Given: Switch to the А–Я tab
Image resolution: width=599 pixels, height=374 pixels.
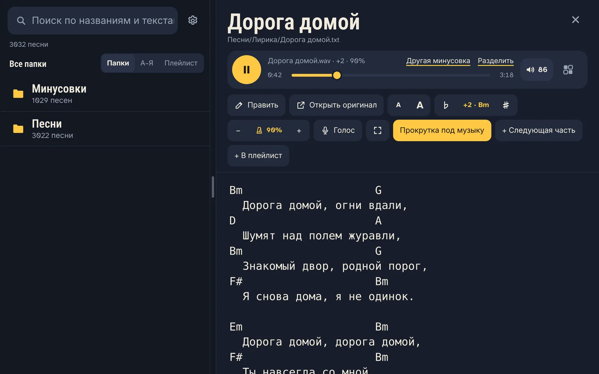Looking at the screenshot, I should (x=147, y=63).
